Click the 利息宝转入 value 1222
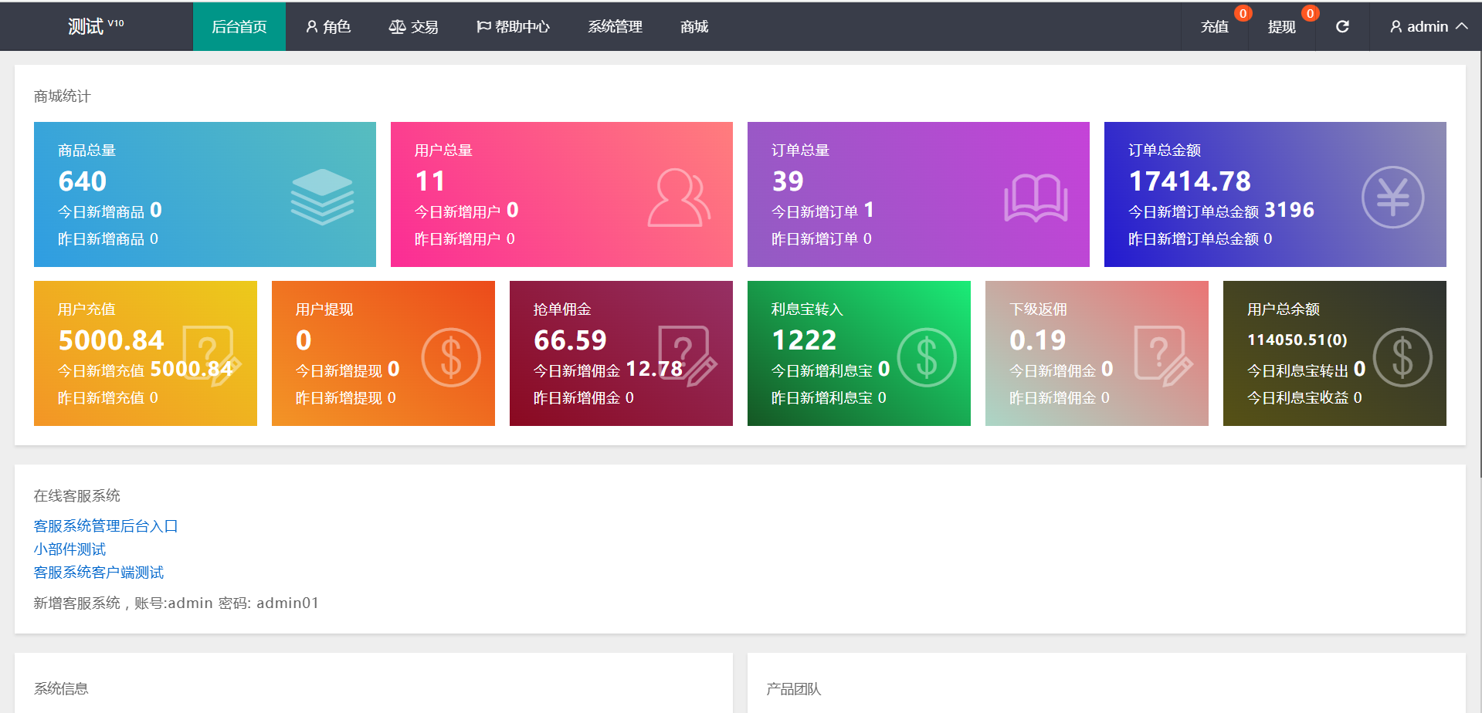 click(804, 340)
